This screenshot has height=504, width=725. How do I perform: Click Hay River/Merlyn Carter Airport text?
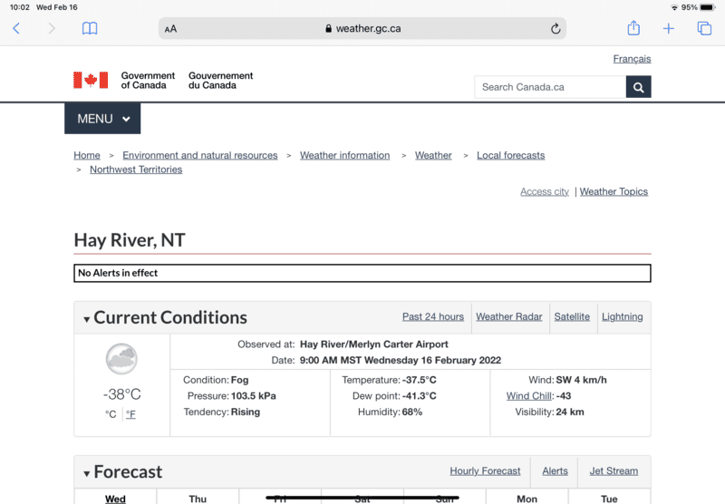pos(374,344)
